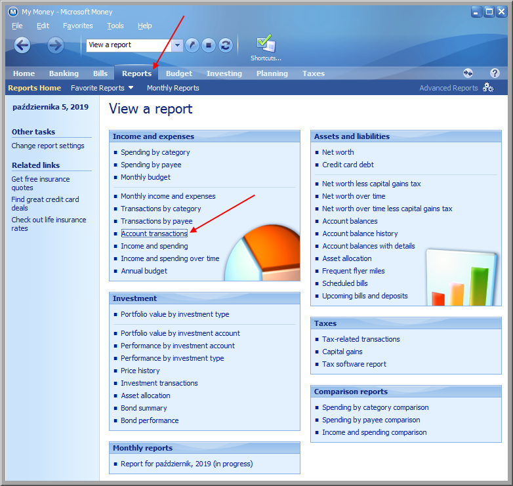
Task: Click the Help question mark icon
Action: [495, 73]
